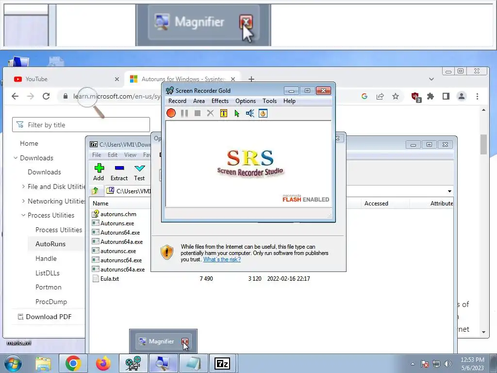497x373 pixels.
Task: Open the yellow Text annotation tool
Action: [x=223, y=113]
